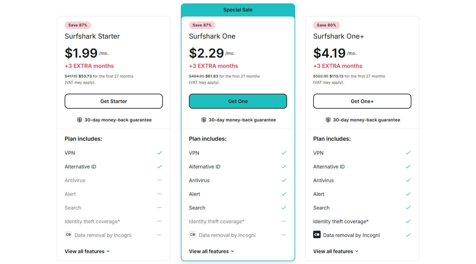Click the Save 87% badge on Starter card
The width and height of the screenshot is (476, 264).
78,25
